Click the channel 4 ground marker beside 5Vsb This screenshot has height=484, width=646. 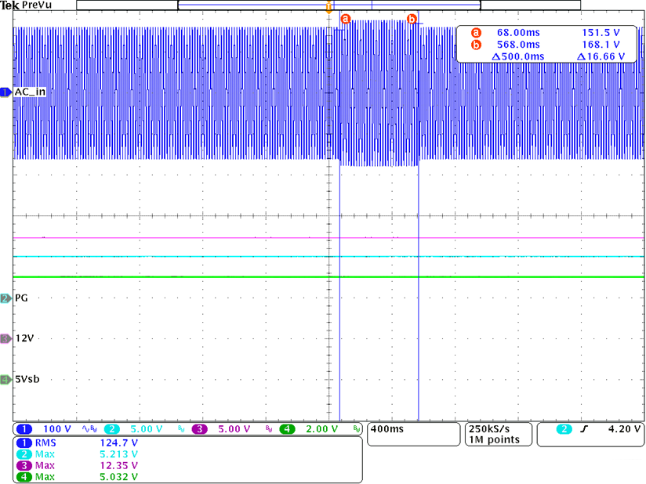[5, 380]
